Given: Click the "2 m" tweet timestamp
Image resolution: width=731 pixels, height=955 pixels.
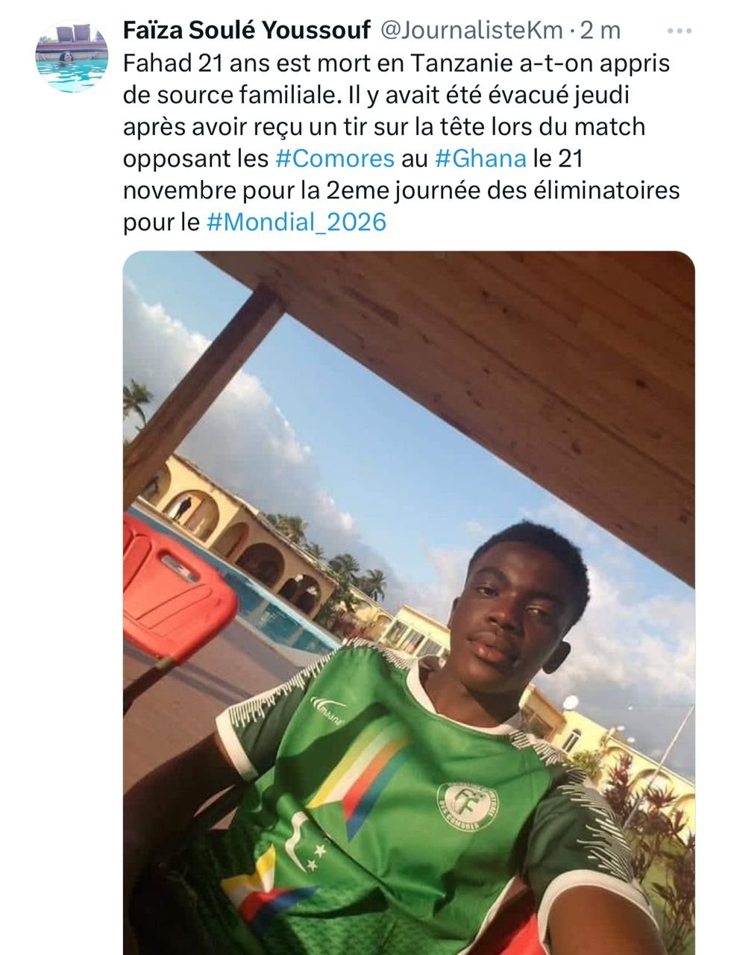Looking at the screenshot, I should pyautogui.click(x=600, y=30).
